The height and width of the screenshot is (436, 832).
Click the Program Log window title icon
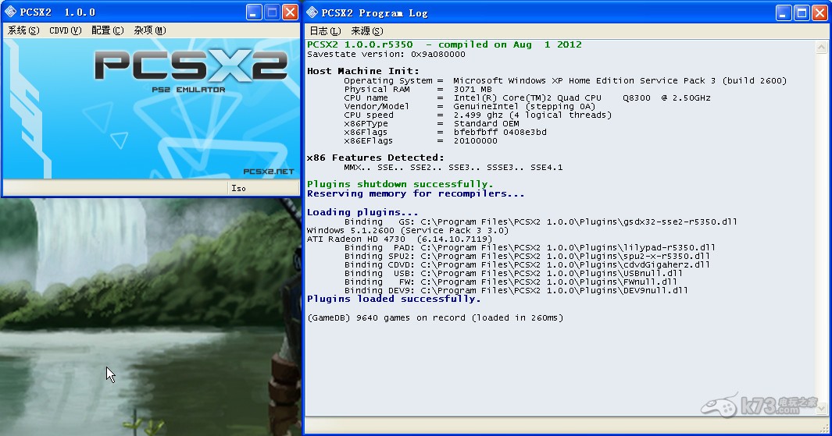(312, 12)
